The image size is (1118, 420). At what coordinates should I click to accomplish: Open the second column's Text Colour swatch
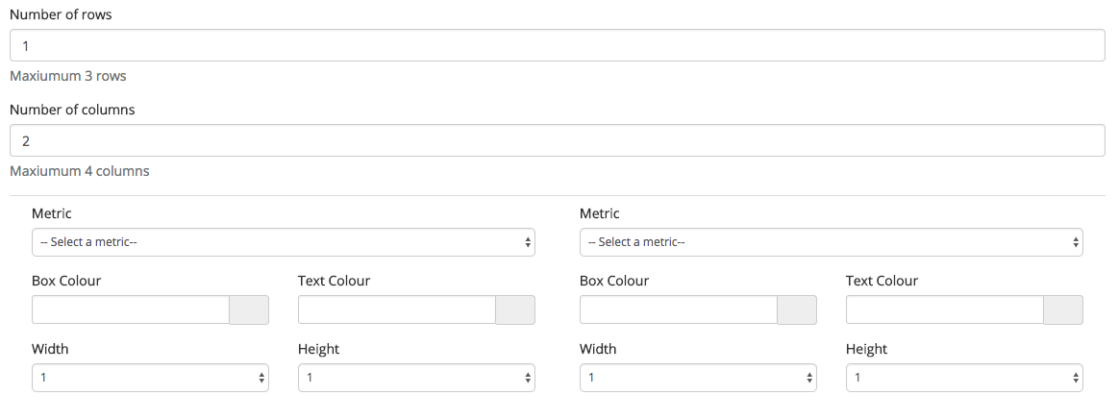click(x=1063, y=310)
